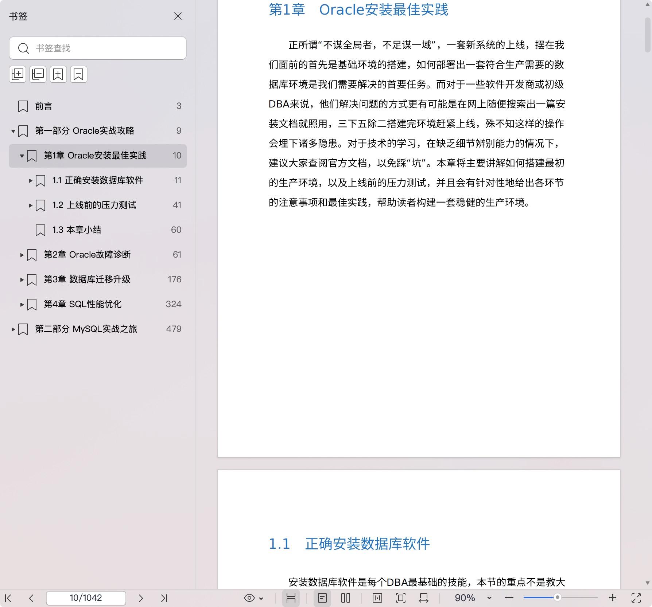The image size is (652, 607).
Task: Toggle continuous scrolling view
Action: (x=291, y=598)
